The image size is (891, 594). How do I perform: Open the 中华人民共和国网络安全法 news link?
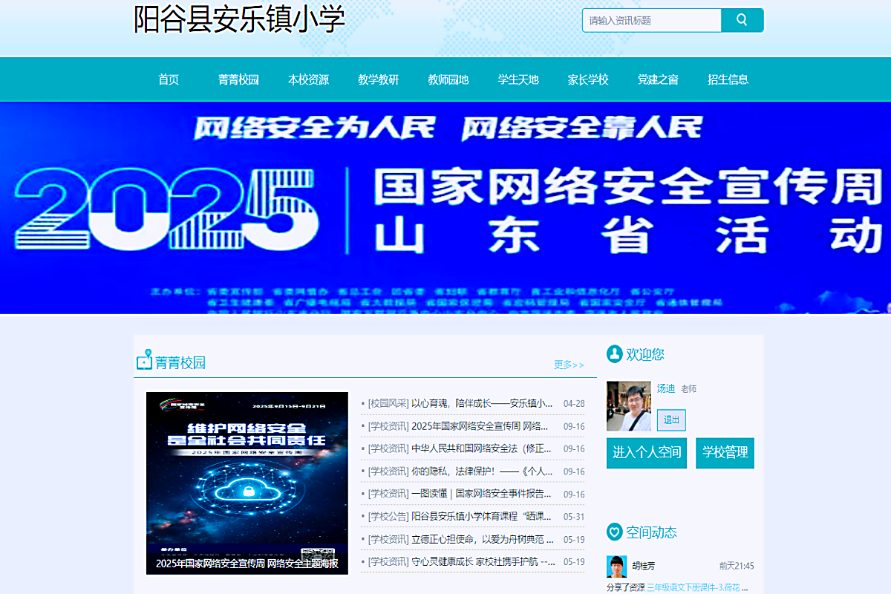480,448
